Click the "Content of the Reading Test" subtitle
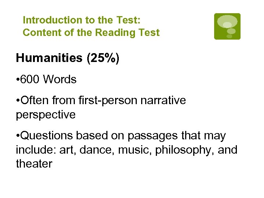 pos(91,33)
